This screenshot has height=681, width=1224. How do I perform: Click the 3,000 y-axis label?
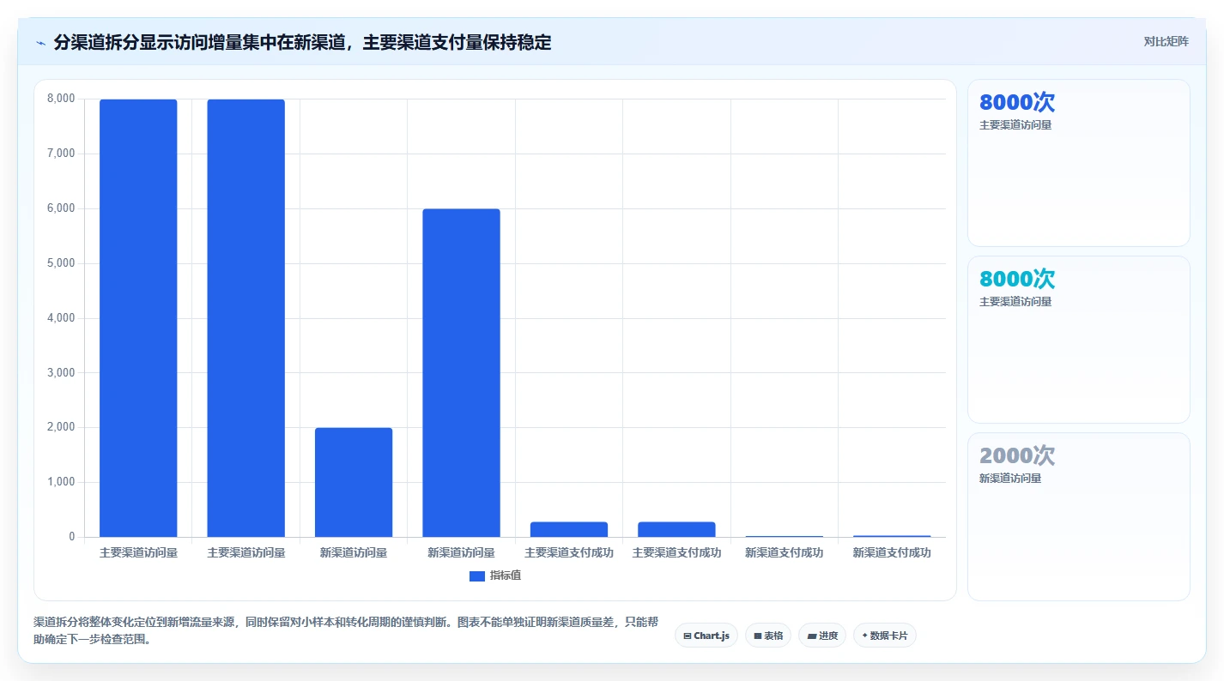[61, 373]
